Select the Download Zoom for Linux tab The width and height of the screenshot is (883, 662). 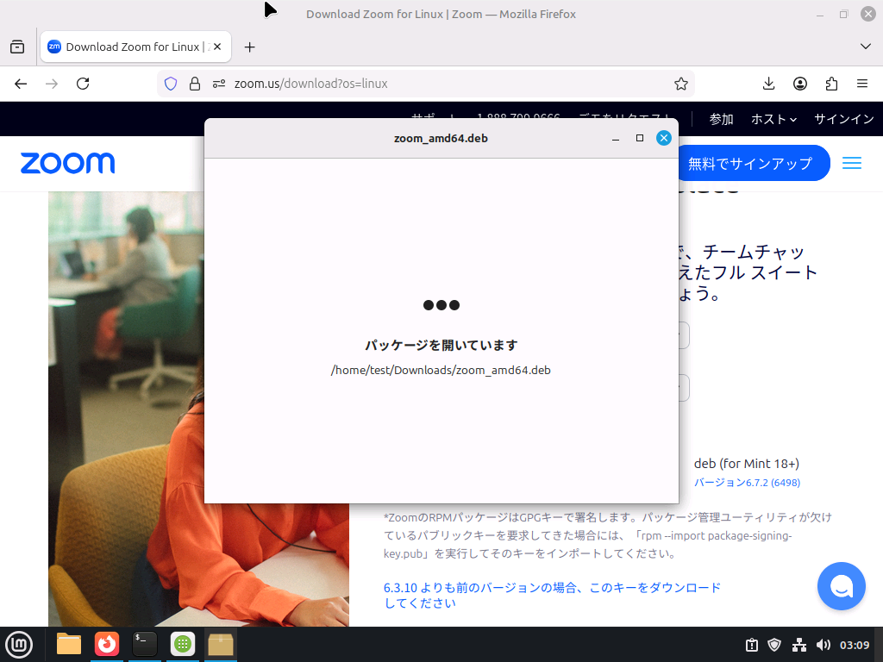point(129,47)
